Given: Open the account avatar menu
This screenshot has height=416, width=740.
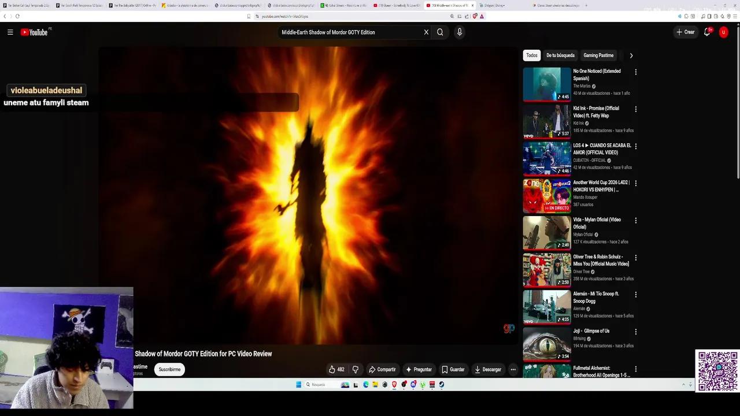Looking at the screenshot, I should [723, 32].
